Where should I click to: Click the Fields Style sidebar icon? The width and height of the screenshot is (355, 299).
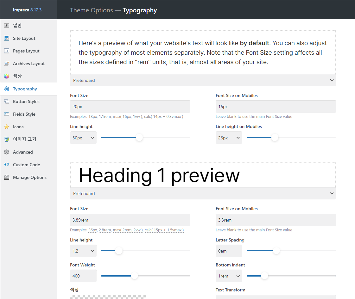point(7,114)
